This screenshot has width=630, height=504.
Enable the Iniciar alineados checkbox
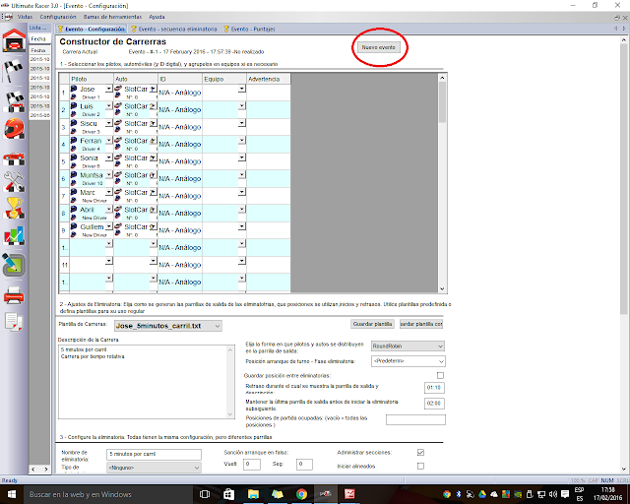[x=420, y=467]
